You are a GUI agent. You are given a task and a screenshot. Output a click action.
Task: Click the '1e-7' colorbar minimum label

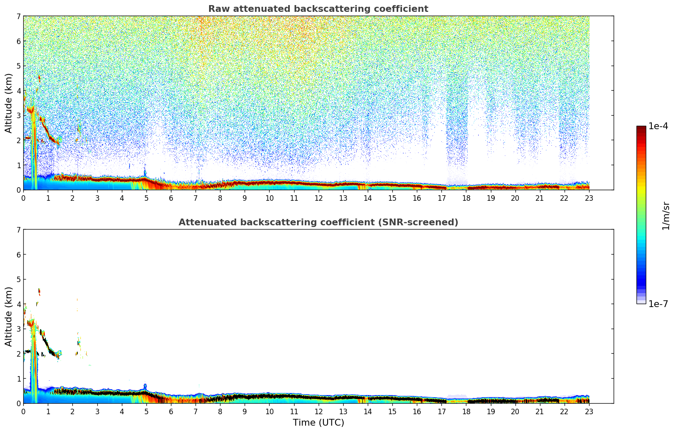[658, 304]
